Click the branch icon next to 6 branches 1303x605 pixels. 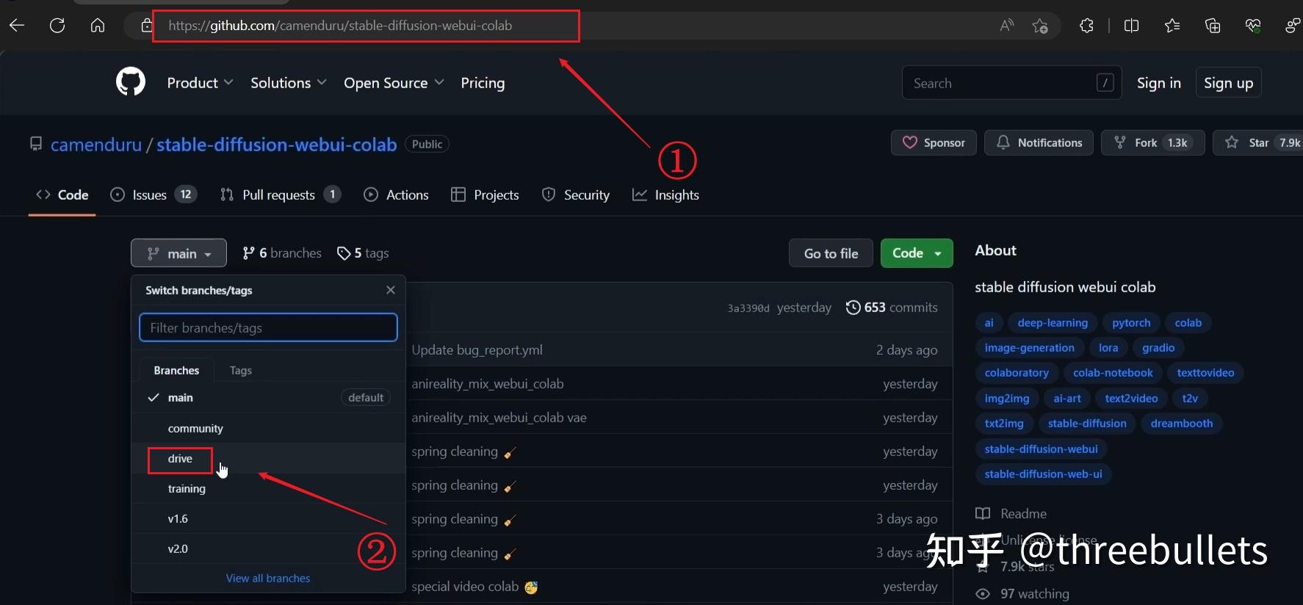(249, 253)
